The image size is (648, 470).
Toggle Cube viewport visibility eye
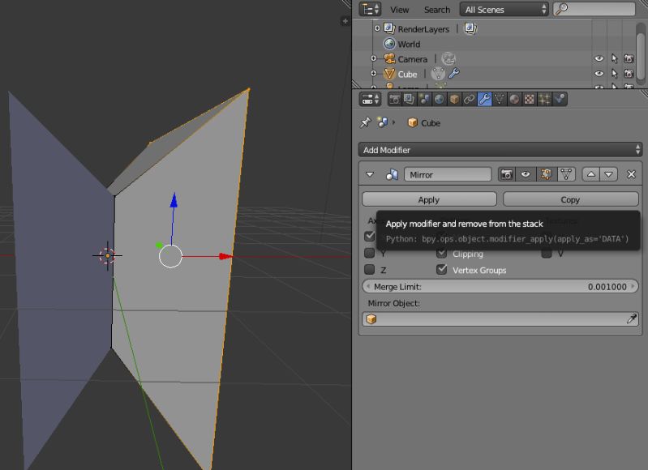[599, 74]
